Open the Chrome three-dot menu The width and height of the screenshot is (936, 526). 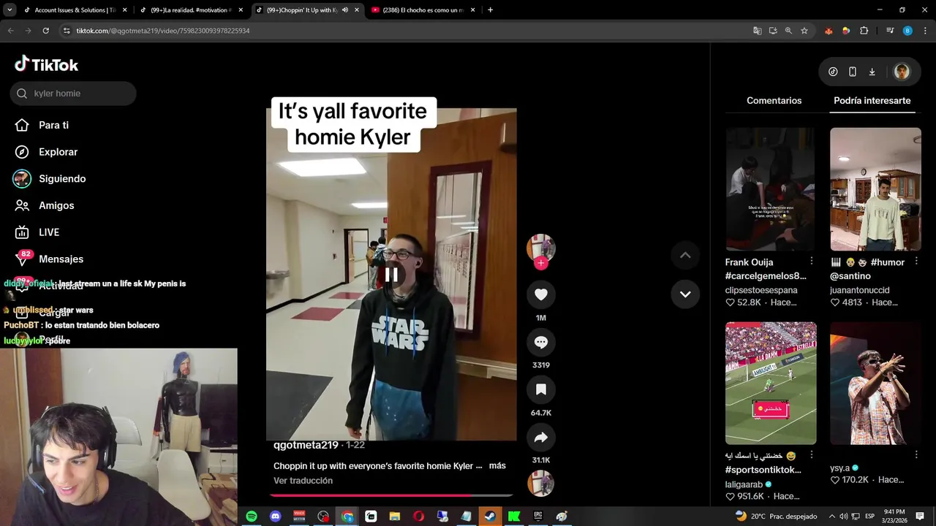pyautogui.click(x=925, y=31)
